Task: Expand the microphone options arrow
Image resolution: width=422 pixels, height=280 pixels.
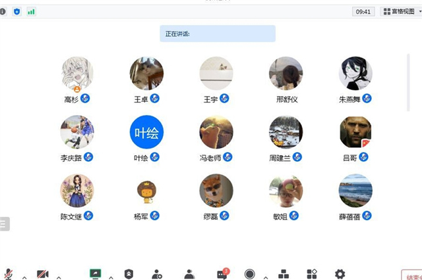Action: [24, 277]
